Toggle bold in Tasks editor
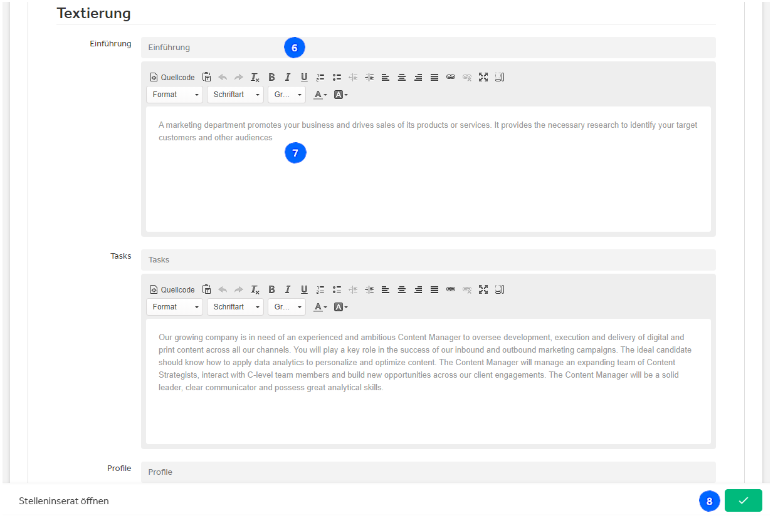The height and width of the screenshot is (518, 773). (x=271, y=290)
